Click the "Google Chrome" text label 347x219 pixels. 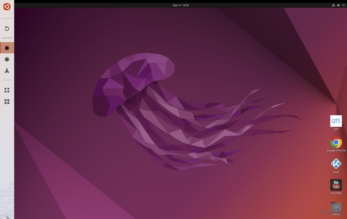pos(336,151)
